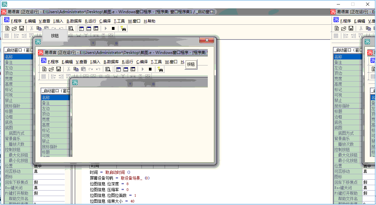Click the Open folder icon in the left IDE toolbar
Image resolution: width=376 pixels, height=205 pixels.
click(14, 29)
